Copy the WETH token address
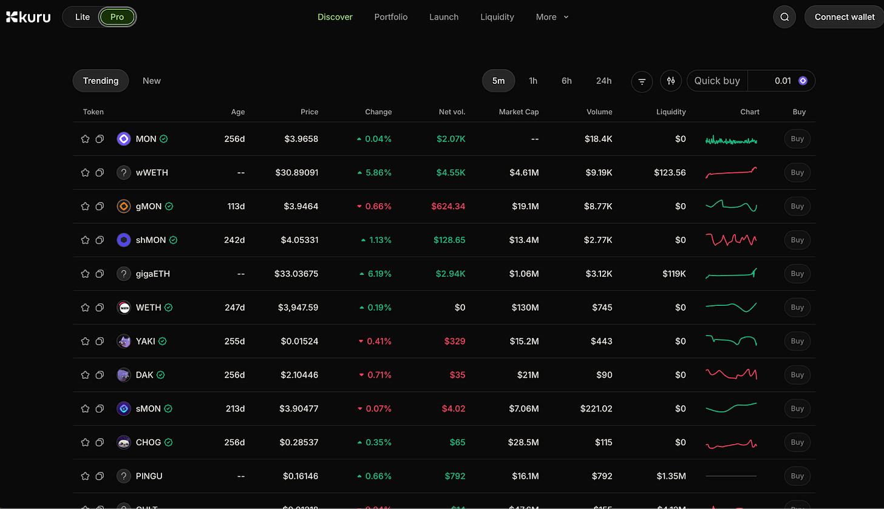Image resolution: width=884 pixels, height=509 pixels. 100,308
